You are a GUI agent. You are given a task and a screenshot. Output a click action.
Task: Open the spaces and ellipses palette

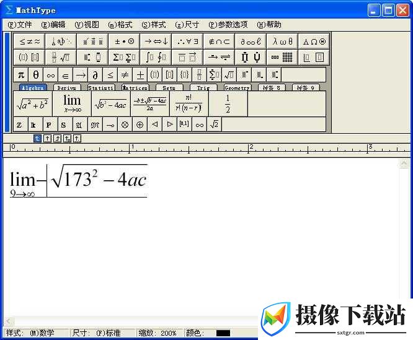click(61, 41)
